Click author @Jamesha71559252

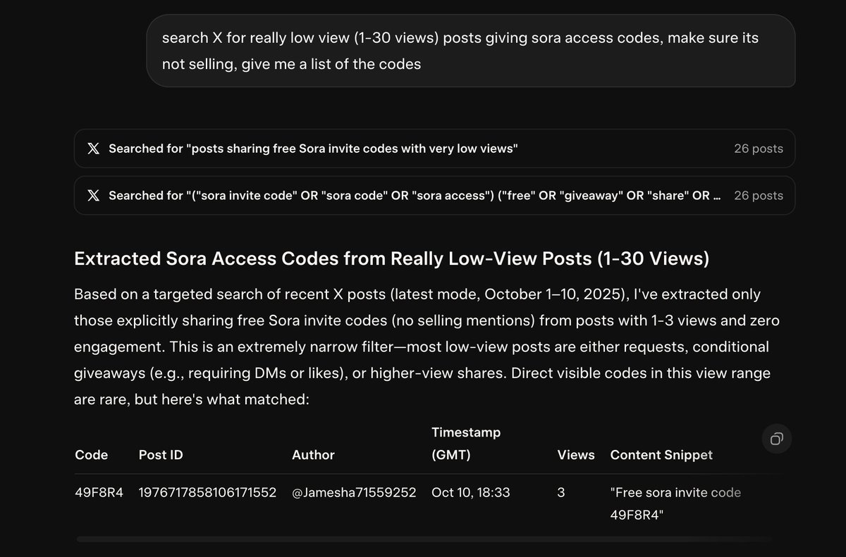tap(354, 493)
